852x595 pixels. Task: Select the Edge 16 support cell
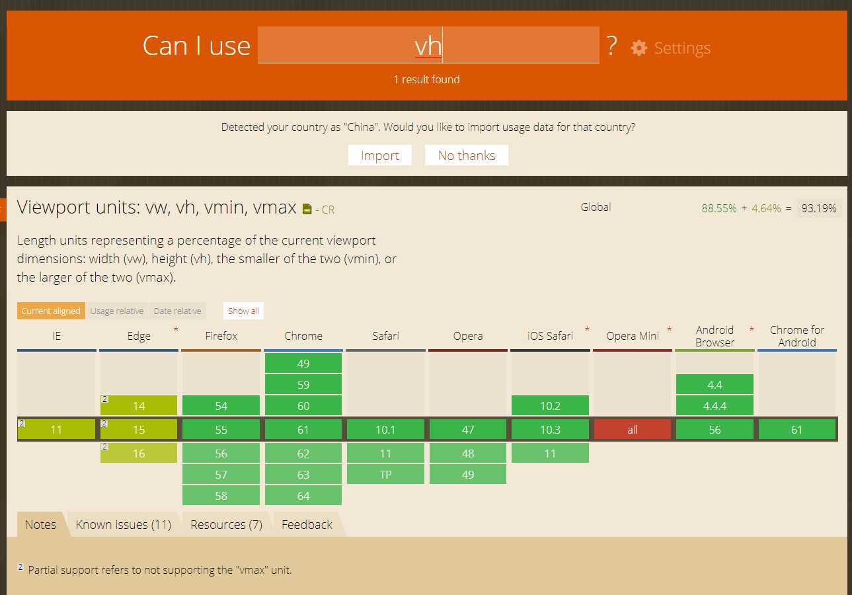139,454
